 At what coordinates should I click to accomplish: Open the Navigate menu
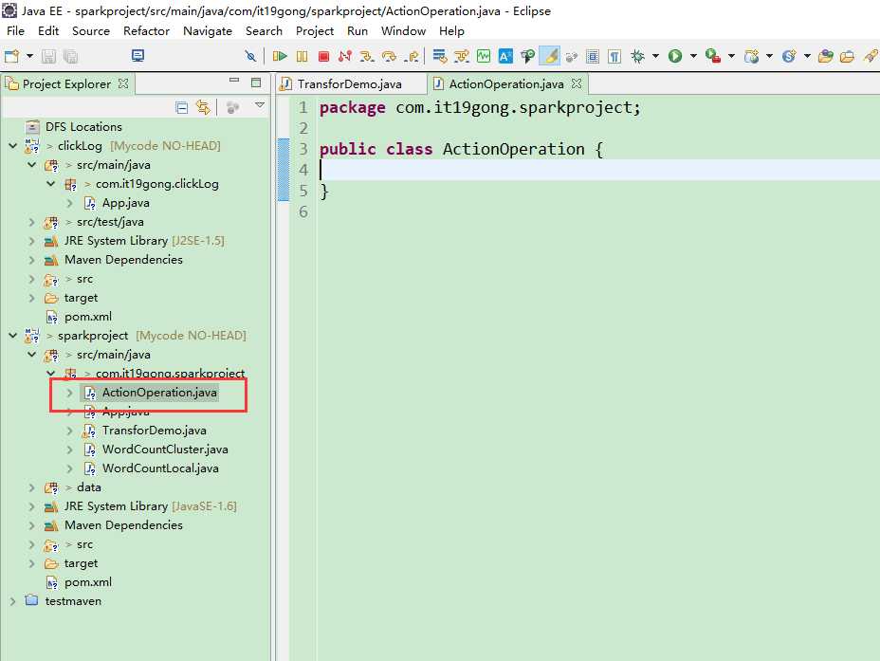(208, 31)
